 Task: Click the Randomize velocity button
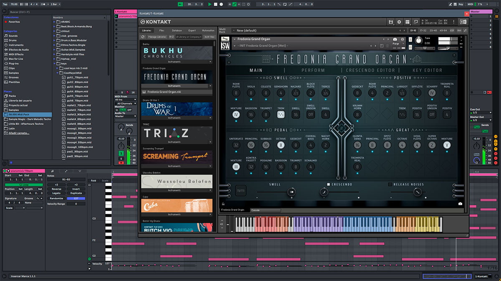click(57, 198)
